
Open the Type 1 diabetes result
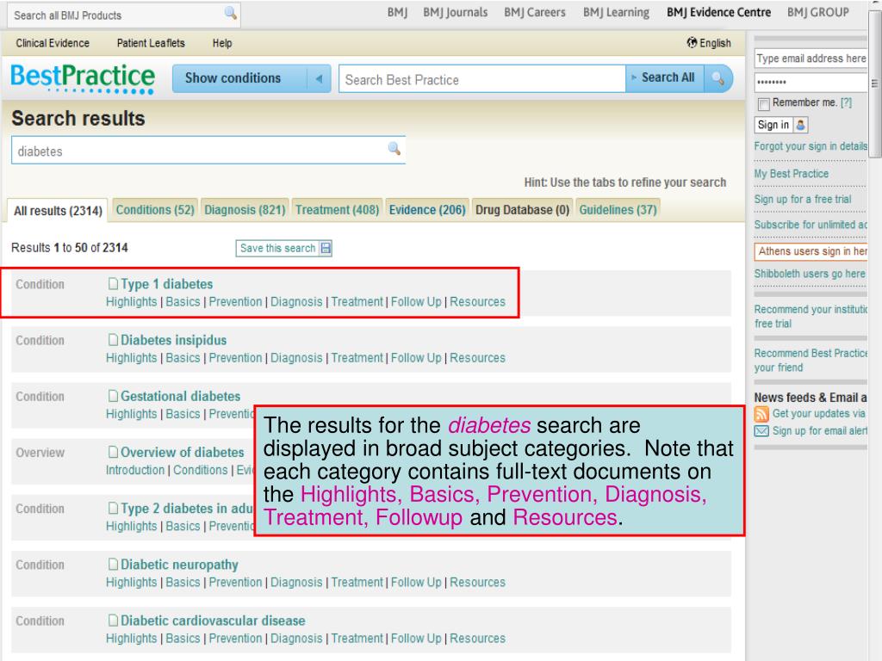coord(166,284)
